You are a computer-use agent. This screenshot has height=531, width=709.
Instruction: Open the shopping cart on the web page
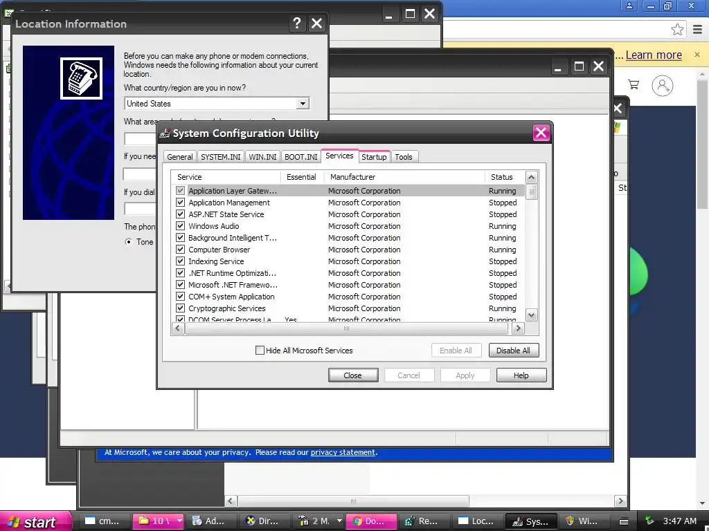coord(634,84)
